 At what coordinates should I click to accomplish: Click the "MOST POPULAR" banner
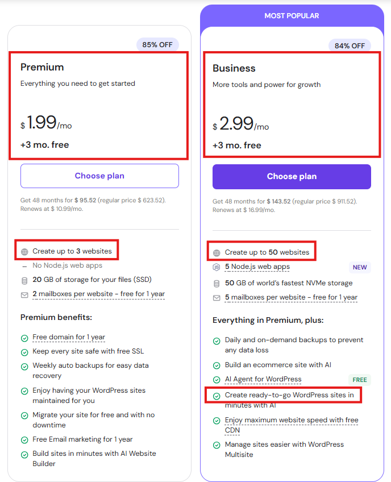click(x=292, y=15)
